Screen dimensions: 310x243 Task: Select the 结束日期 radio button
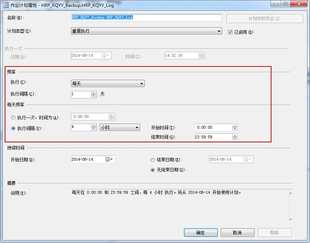pyautogui.click(x=153, y=160)
